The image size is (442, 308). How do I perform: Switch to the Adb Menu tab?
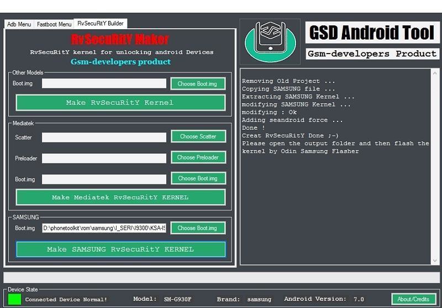click(x=19, y=24)
